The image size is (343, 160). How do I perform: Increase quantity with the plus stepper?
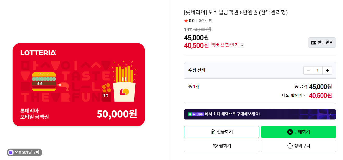pyautogui.click(x=327, y=70)
